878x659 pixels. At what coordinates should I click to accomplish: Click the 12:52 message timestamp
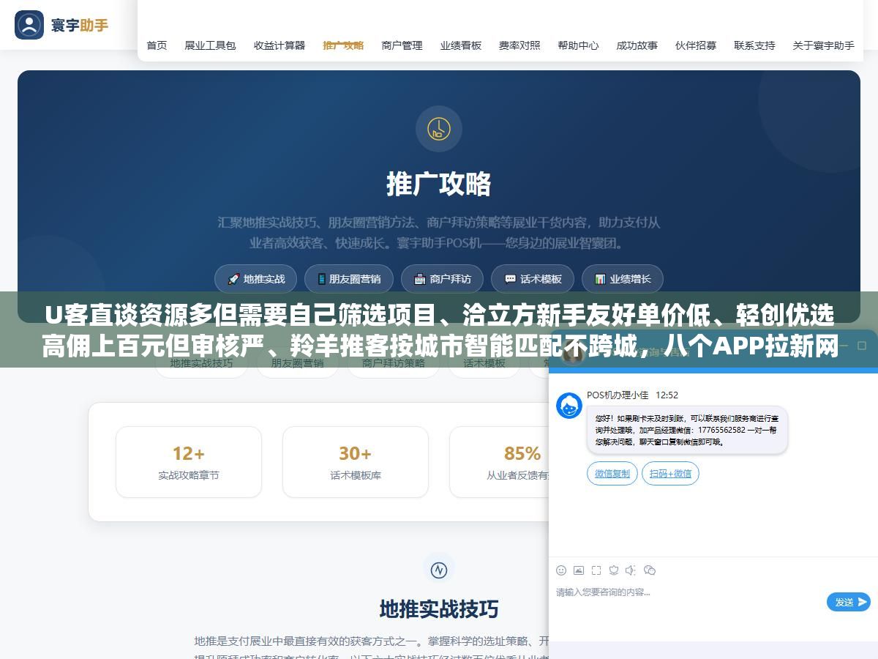click(667, 395)
